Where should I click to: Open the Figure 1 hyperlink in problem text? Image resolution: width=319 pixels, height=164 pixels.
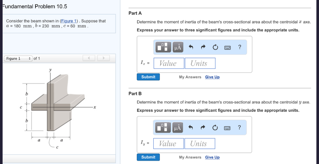(x=69, y=21)
